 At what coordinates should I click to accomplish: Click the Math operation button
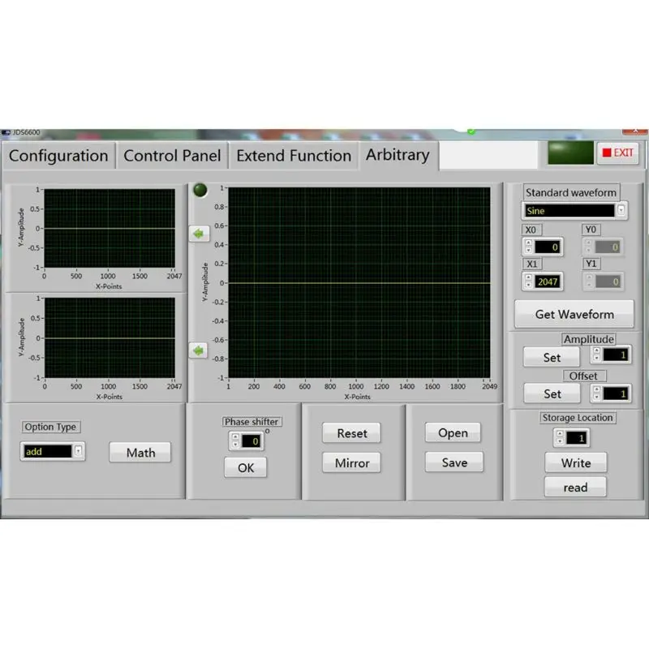(140, 453)
